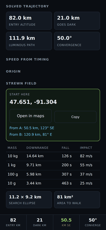This screenshot has width=106, height=230.
Task: Select the 10 g mass table row
Action: pyautogui.click(x=53, y=183)
